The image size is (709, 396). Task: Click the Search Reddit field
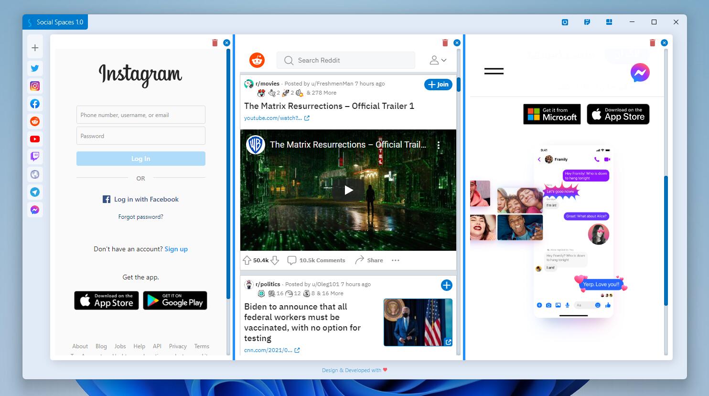point(346,60)
